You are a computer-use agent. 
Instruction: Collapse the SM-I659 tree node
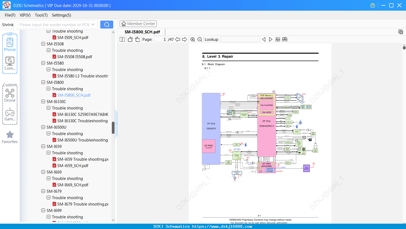coord(43,146)
